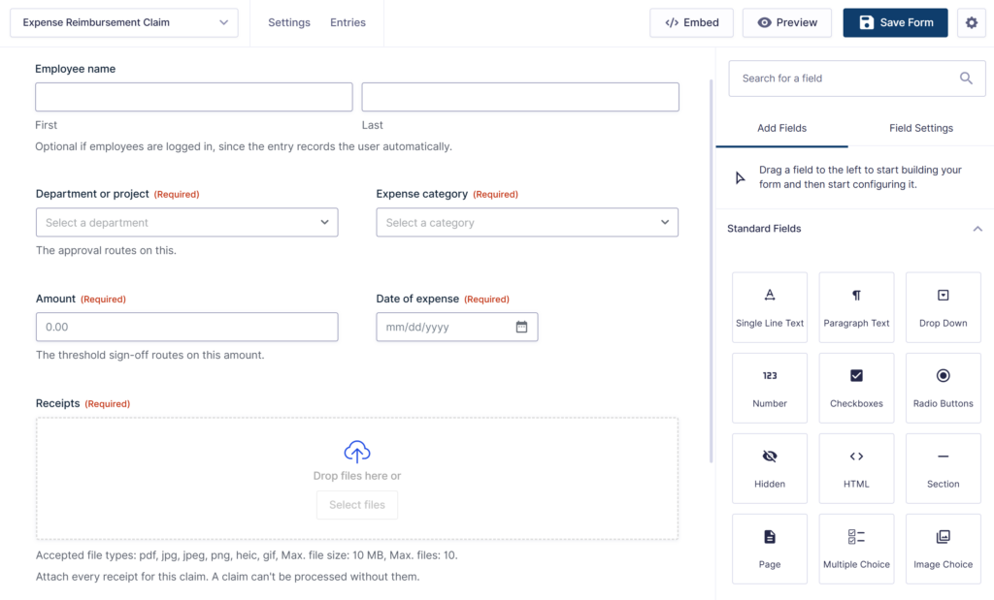Add a Page field
The height and width of the screenshot is (600, 994).
tap(770, 549)
